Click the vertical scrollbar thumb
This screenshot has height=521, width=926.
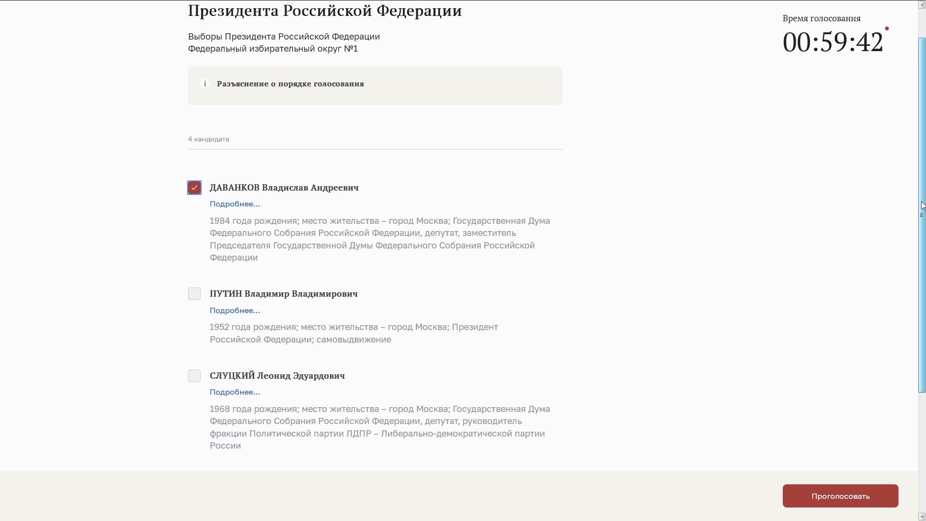922,215
